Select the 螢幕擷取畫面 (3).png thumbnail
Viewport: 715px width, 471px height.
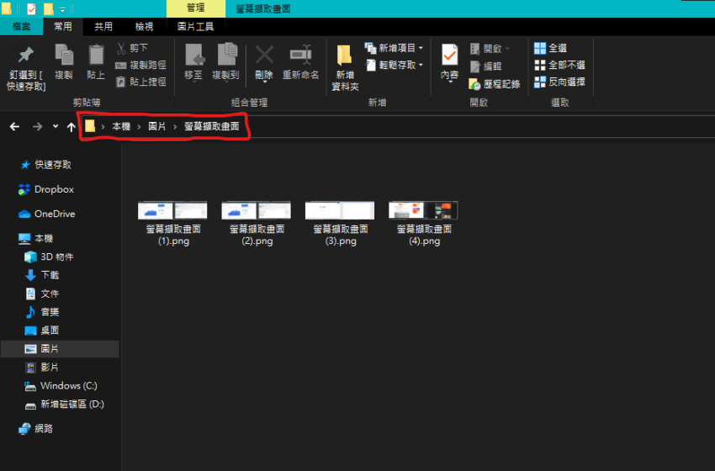click(339, 211)
